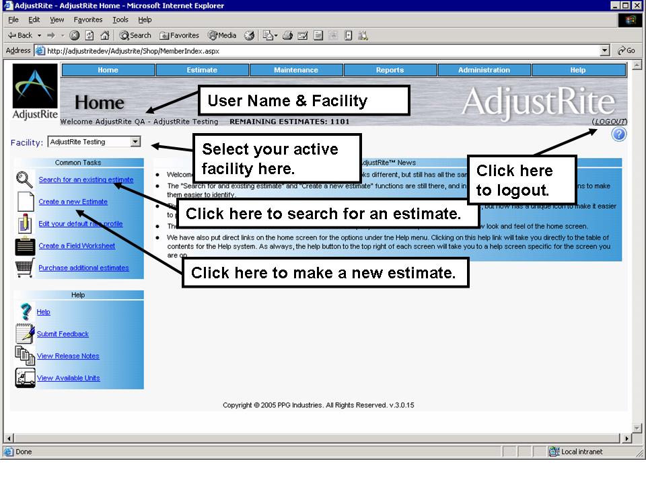646x484 pixels.
Task: Expand the Forward button history dropdown arrow
Action: pyautogui.click(x=63, y=36)
